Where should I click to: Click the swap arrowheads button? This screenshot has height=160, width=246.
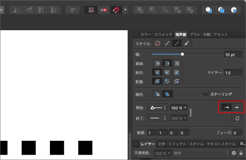click(236, 118)
